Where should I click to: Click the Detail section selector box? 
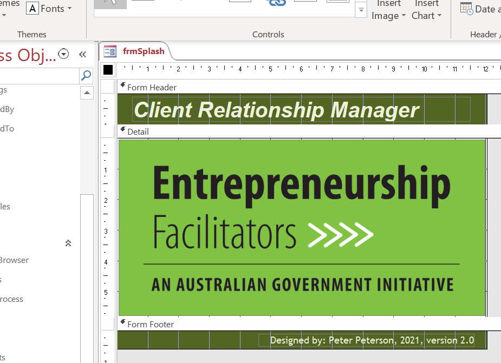click(108, 131)
